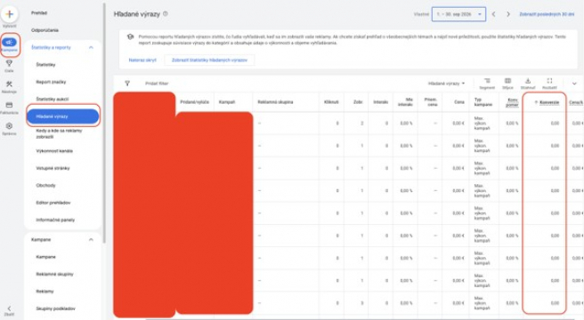Open the date range dropdown
The height and width of the screenshot is (320, 584).
click(x=458, y=14)
